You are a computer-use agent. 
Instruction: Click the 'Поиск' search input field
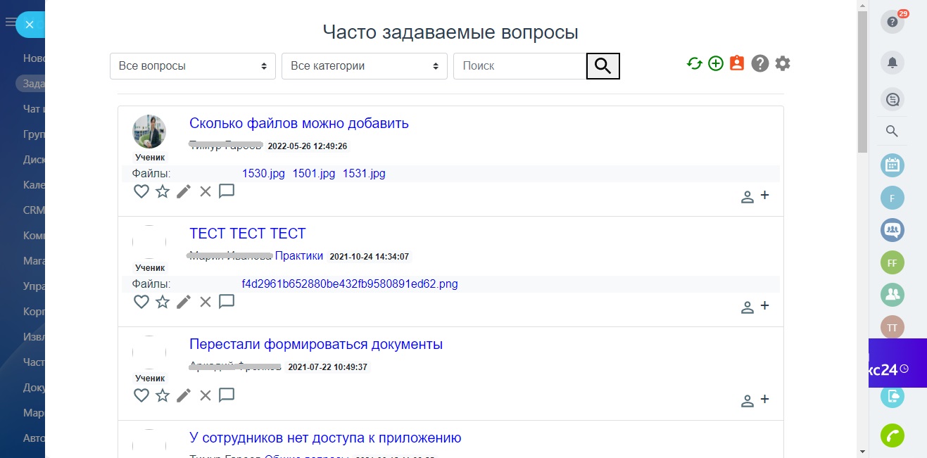coord(519,66)
